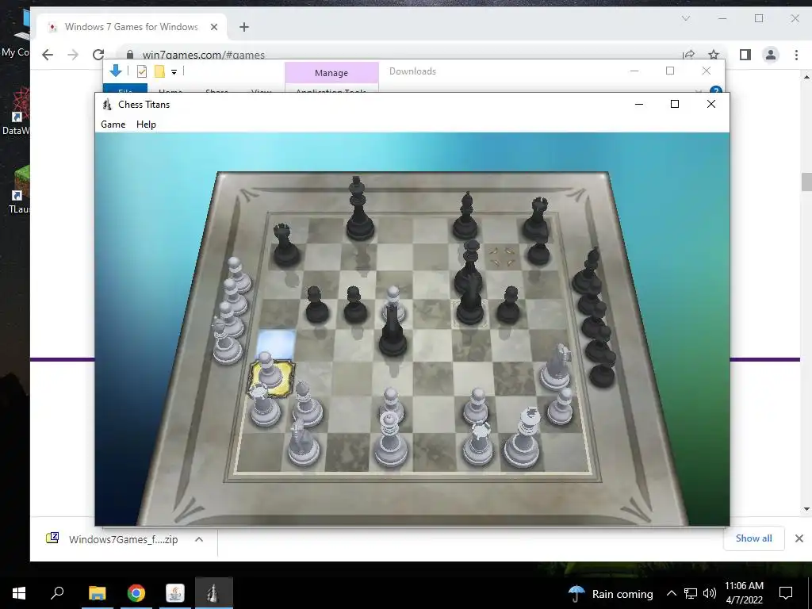Viewport: 812px width, 609px height.
Task: Select the white knight near captured black pieces
Action: pyautogui.click(x=556, y=366)
